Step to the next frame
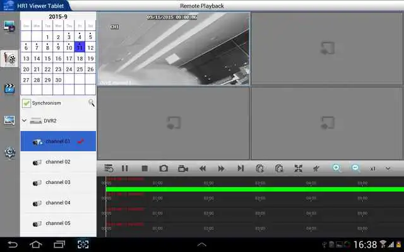This screenshot has height=252, width=404. click(241, 168)
